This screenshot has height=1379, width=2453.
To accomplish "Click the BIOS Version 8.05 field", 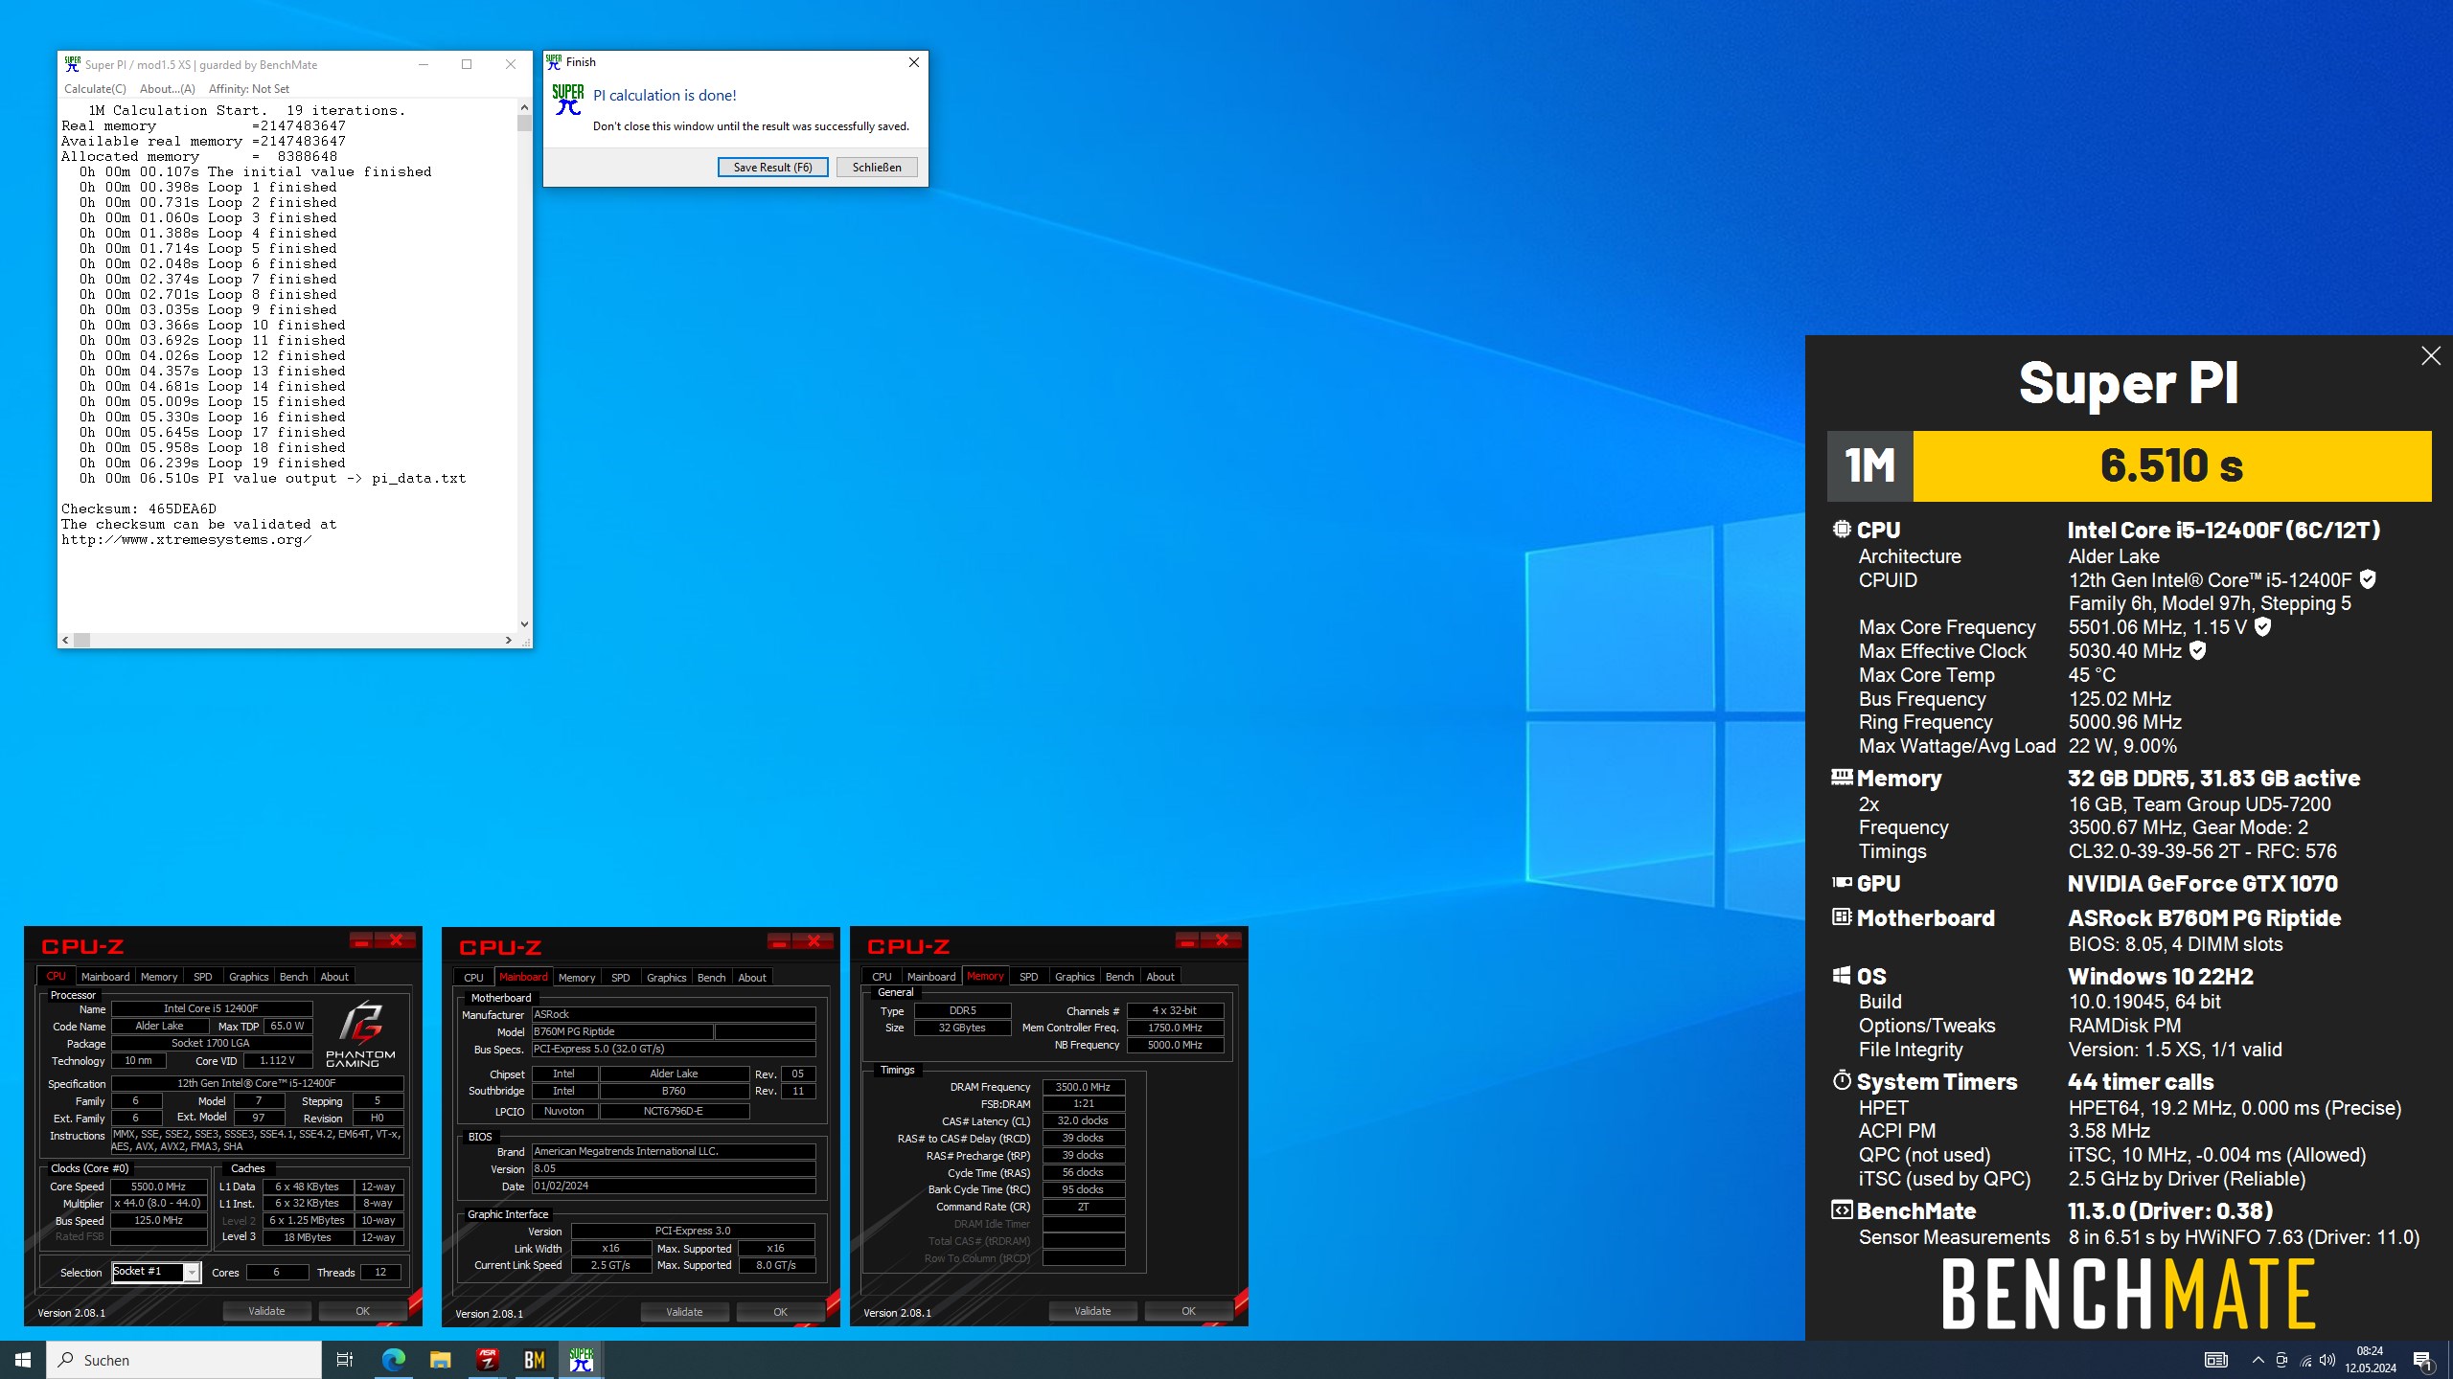I will click(x=674, y=1168).
